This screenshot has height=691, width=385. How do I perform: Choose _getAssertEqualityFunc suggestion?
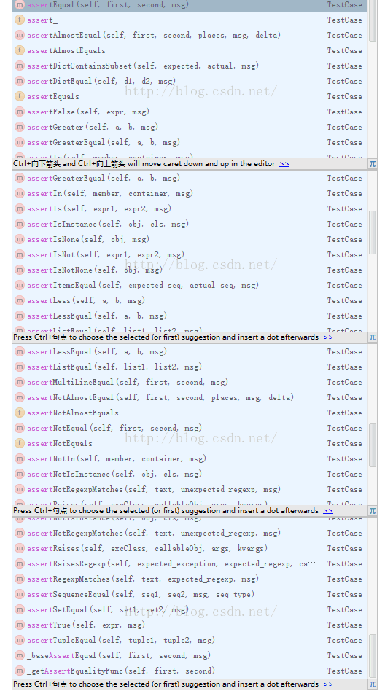tap(190, 671)
